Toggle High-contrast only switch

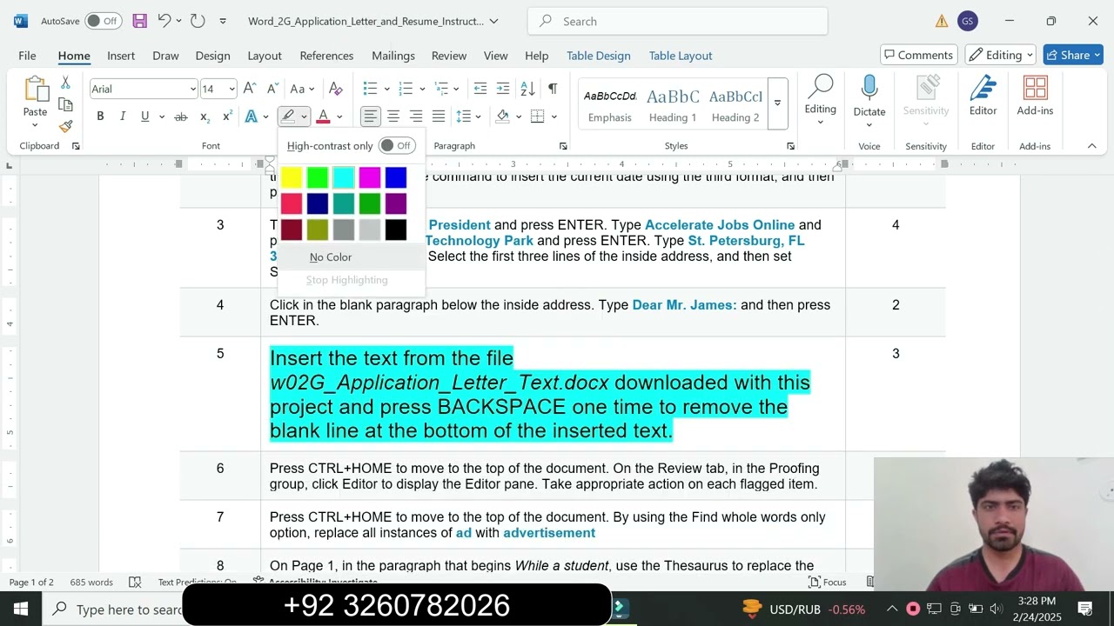click(396, 146)
